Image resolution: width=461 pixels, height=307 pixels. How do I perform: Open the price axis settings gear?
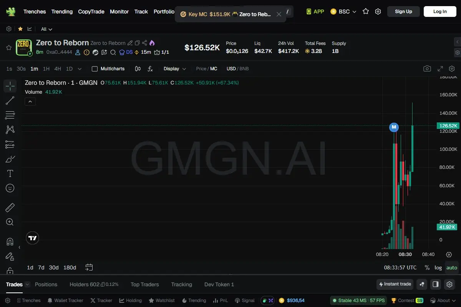pyautogui.click(x=449, y=254)
